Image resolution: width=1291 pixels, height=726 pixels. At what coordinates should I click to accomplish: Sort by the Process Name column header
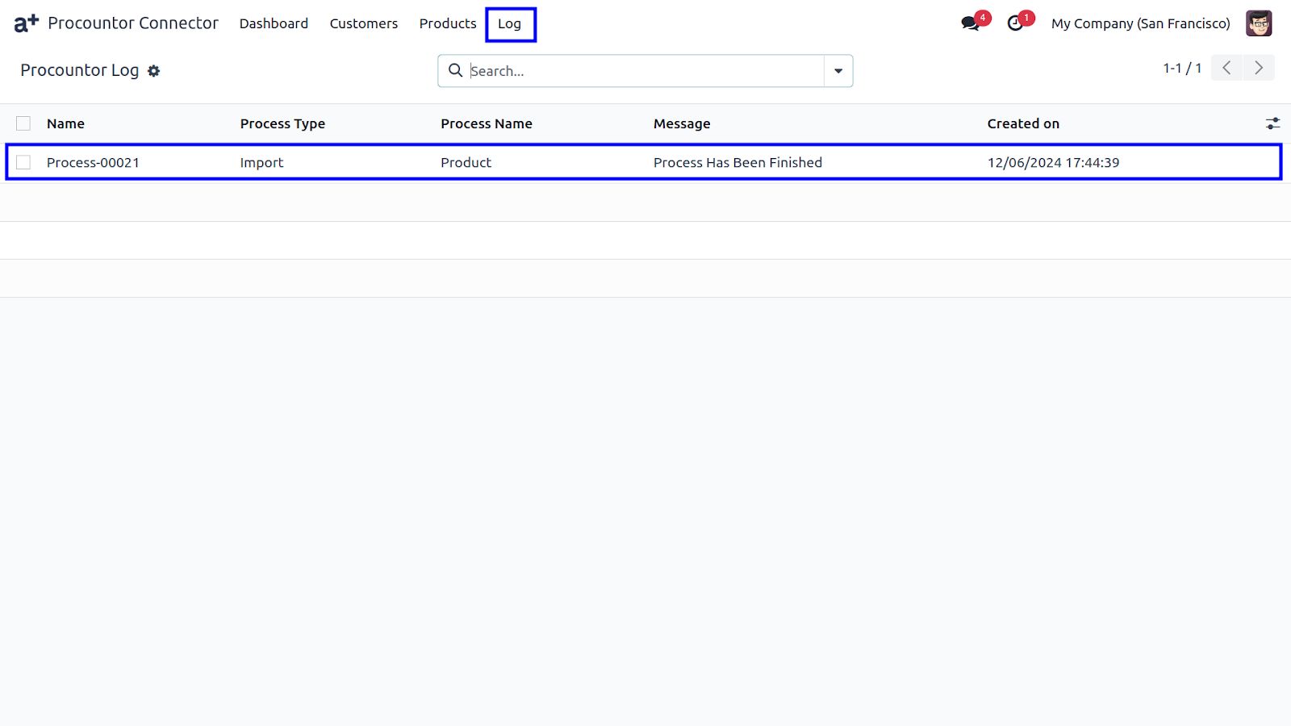coord(487,123)
